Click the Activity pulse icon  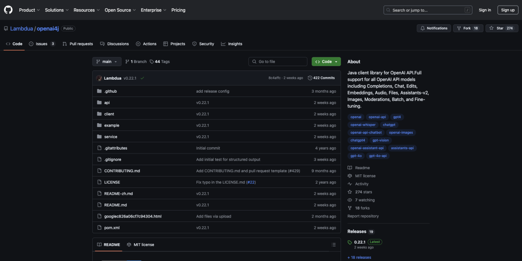350,184
